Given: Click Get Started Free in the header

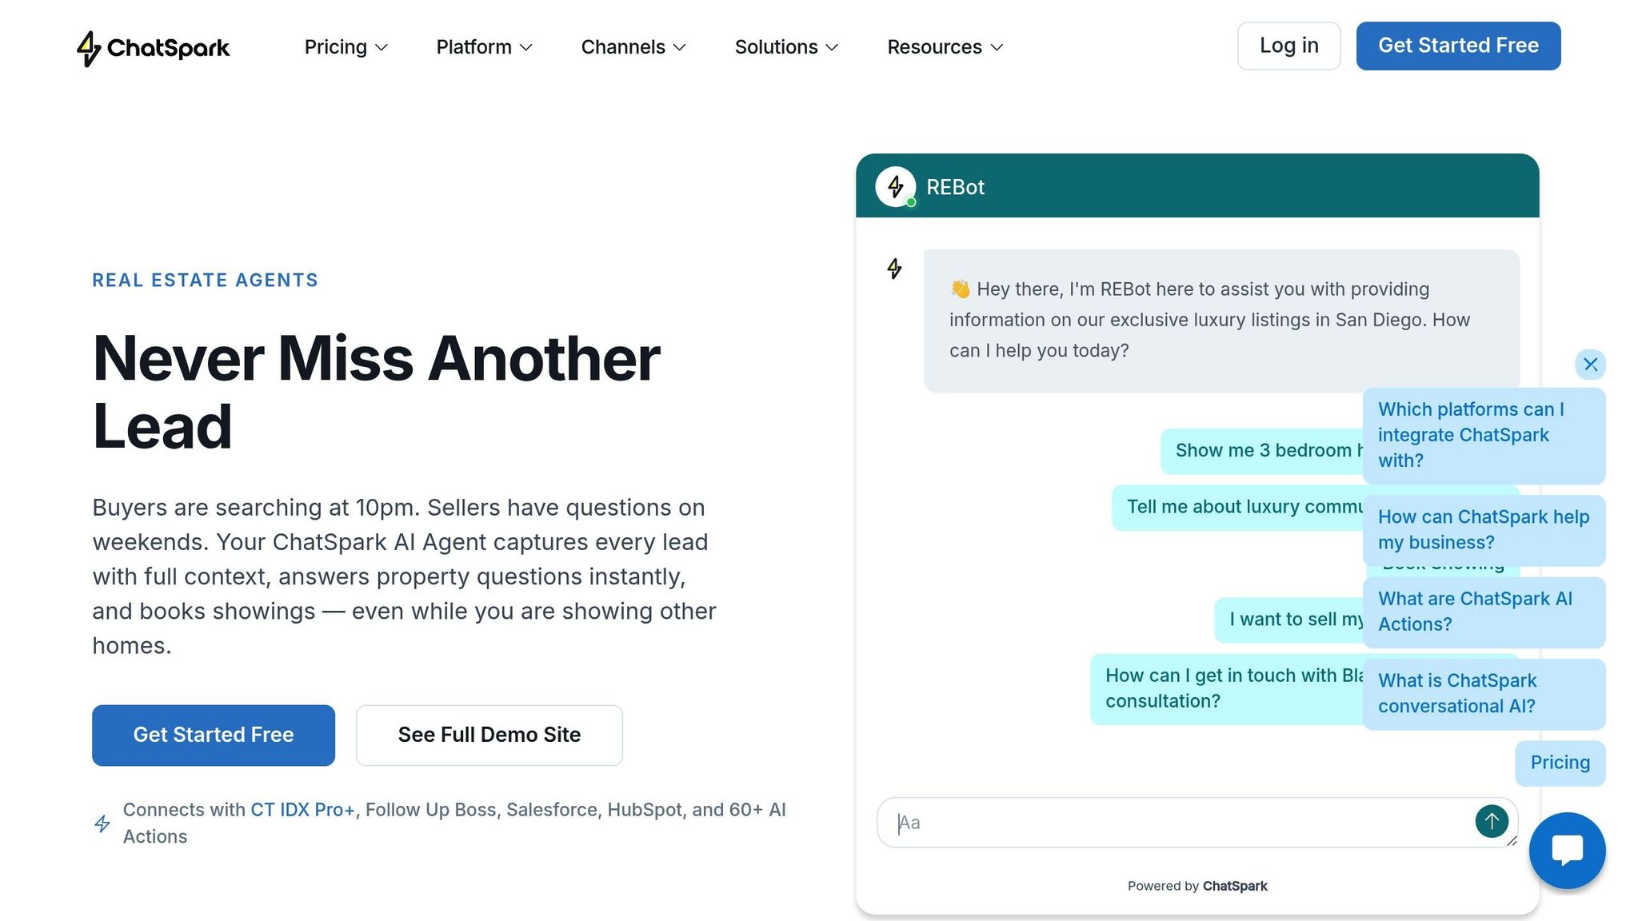Looking at the screenshot, I should point(1458,46).
